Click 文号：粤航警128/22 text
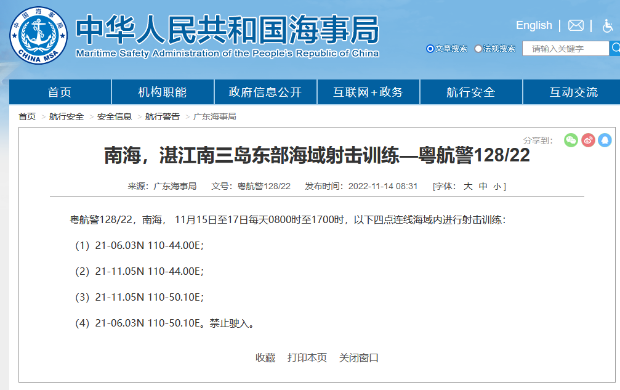 pyautogui.click(x=251, y=186)
